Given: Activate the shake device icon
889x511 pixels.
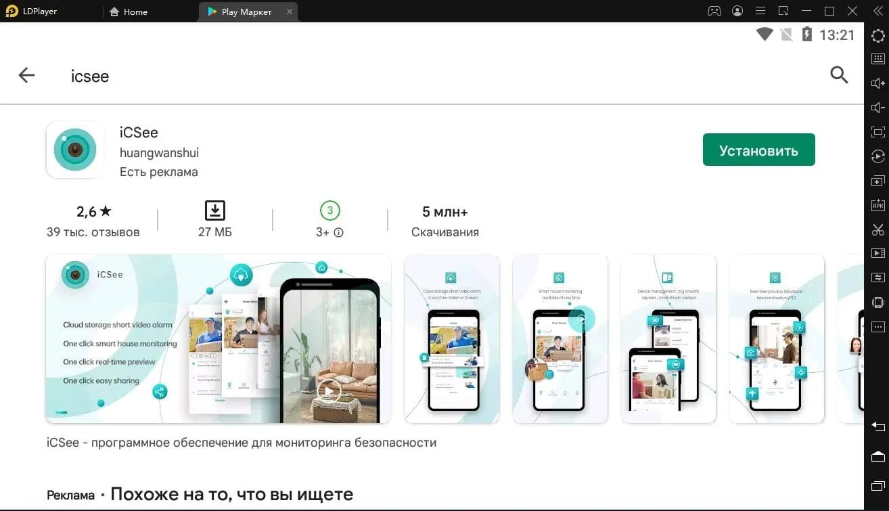Looking at the screenshot, I should pos(877,302).
